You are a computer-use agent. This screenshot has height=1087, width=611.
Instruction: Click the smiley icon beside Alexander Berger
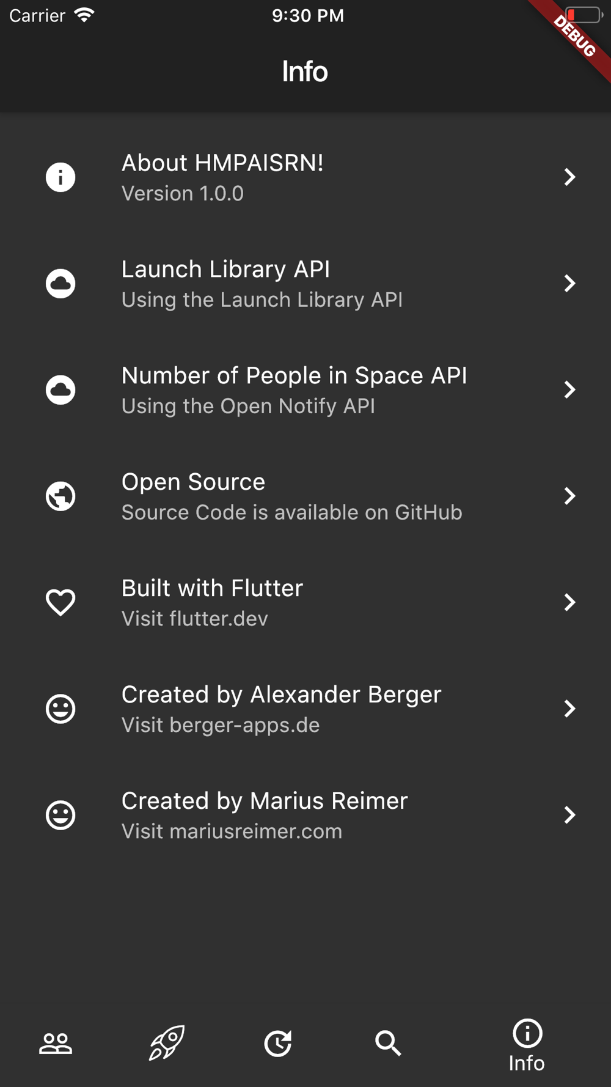click(x=60, y=709)
